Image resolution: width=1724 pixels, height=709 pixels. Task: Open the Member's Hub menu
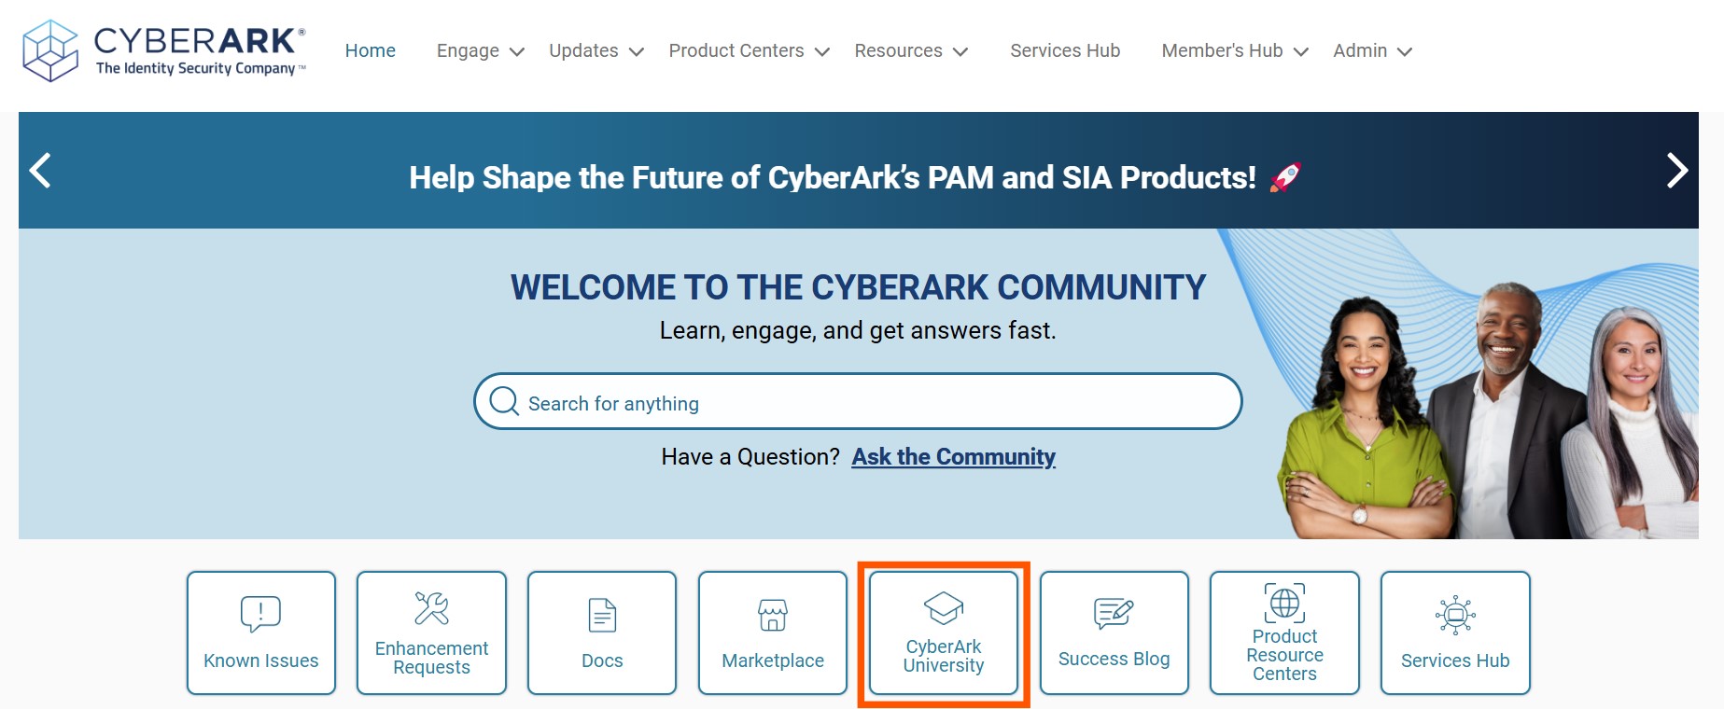click(1222, 50)
